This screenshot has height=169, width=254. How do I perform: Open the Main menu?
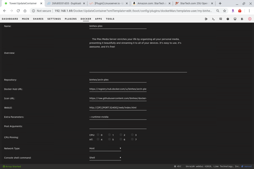point(26,19)
